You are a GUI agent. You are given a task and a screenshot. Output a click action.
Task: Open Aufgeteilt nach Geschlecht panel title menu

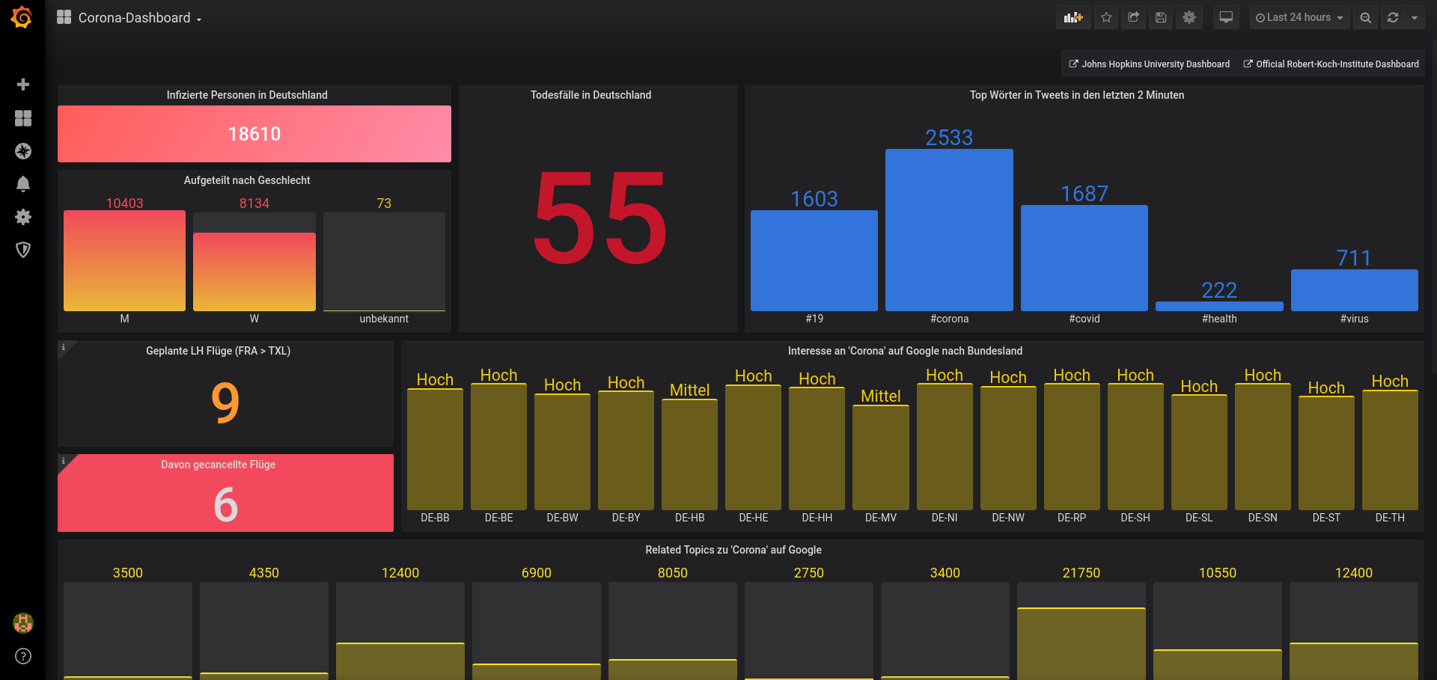[x=247, y=180]
